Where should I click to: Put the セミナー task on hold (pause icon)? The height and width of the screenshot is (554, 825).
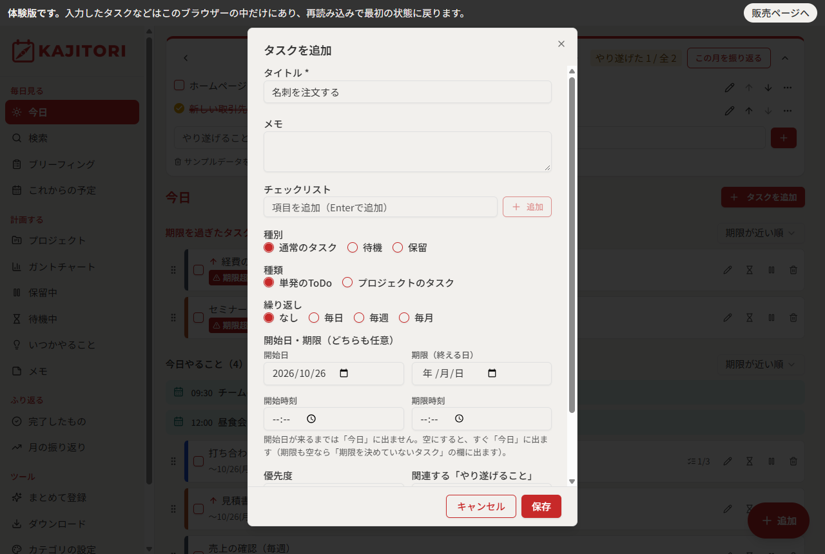(x=772, y=318)
